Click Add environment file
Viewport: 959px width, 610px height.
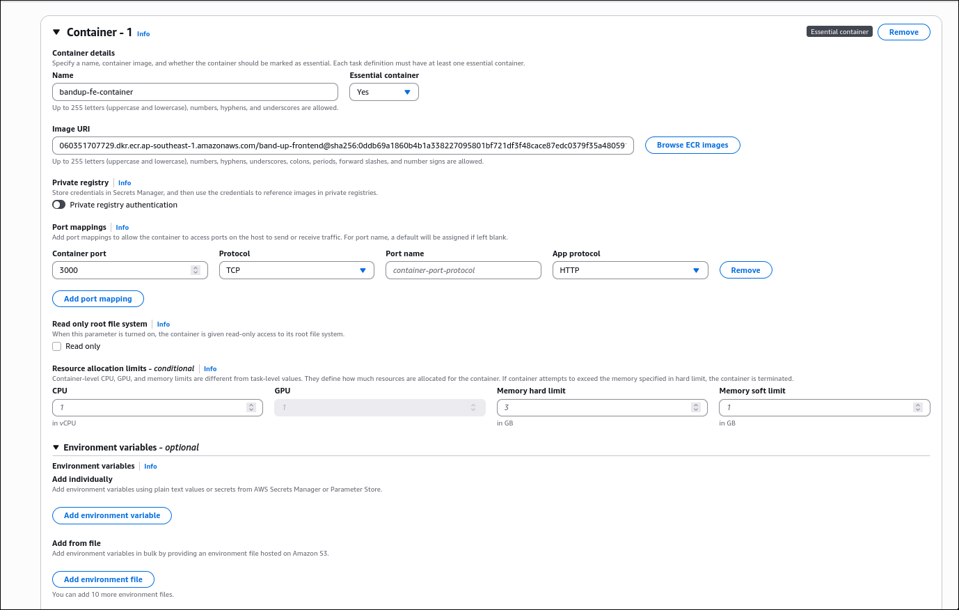pyautogui.click(x=103, y=579)
